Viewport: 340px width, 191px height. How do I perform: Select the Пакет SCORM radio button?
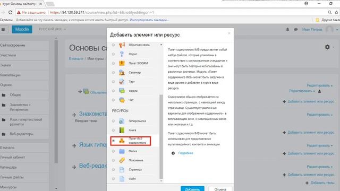(113, 63)
